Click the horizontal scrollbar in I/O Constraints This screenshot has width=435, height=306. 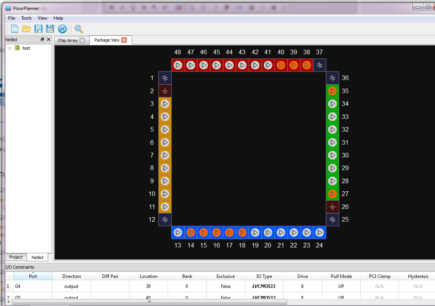pyautogui.click(x=149, y=302)
